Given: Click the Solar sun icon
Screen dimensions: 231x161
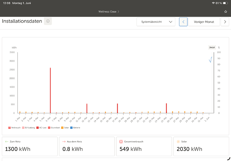Looking at the screenshot, I should [178, 142].
